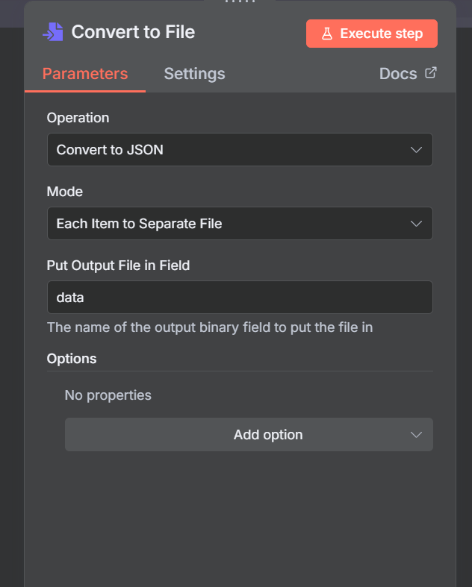
Task: Click the Operation field label
Action: point(78,118)
